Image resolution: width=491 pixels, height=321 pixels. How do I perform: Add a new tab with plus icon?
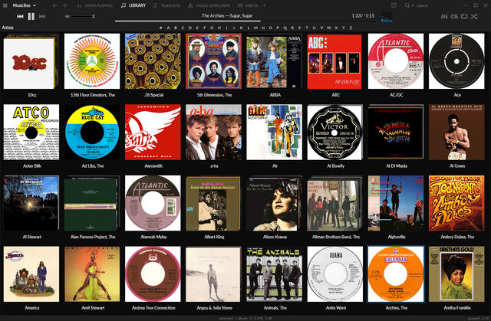(264, 5)
